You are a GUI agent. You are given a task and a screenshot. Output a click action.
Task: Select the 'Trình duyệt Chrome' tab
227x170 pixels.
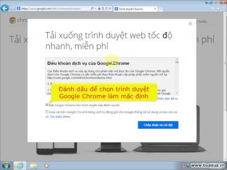136,9
